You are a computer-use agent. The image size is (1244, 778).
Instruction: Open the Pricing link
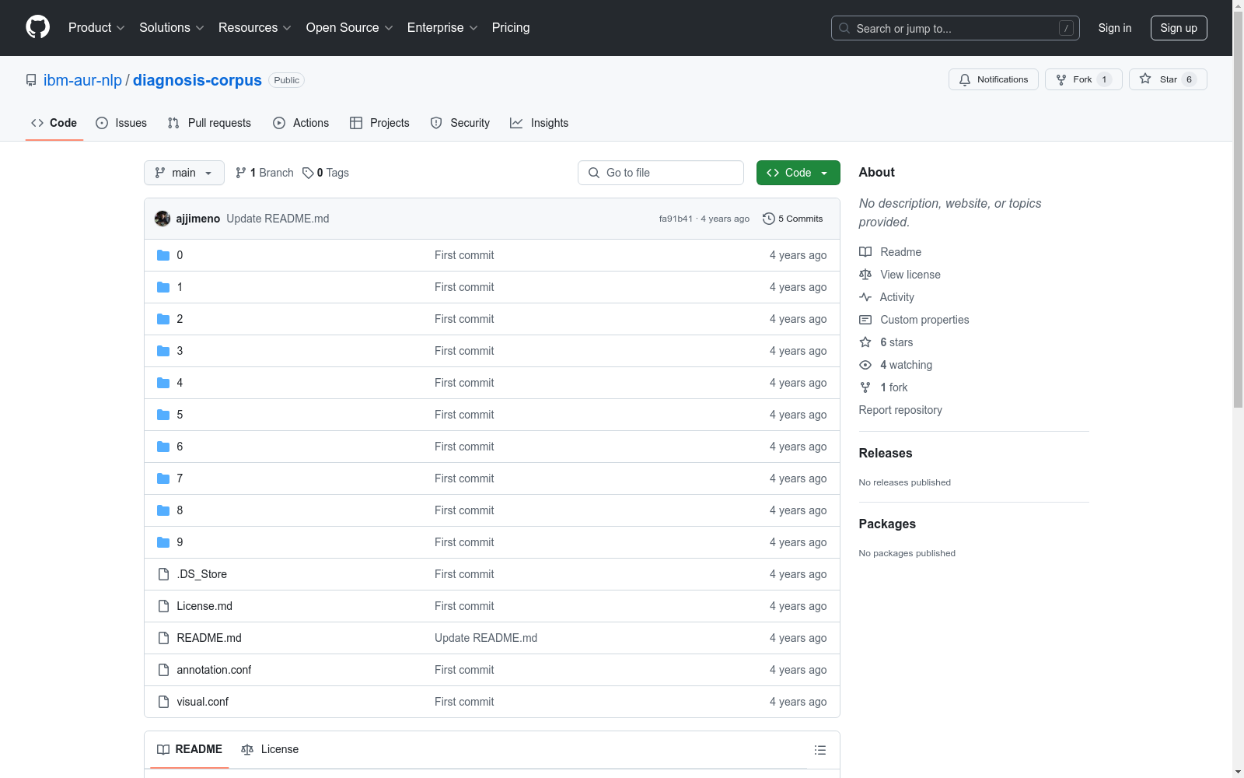coord(511,28)
